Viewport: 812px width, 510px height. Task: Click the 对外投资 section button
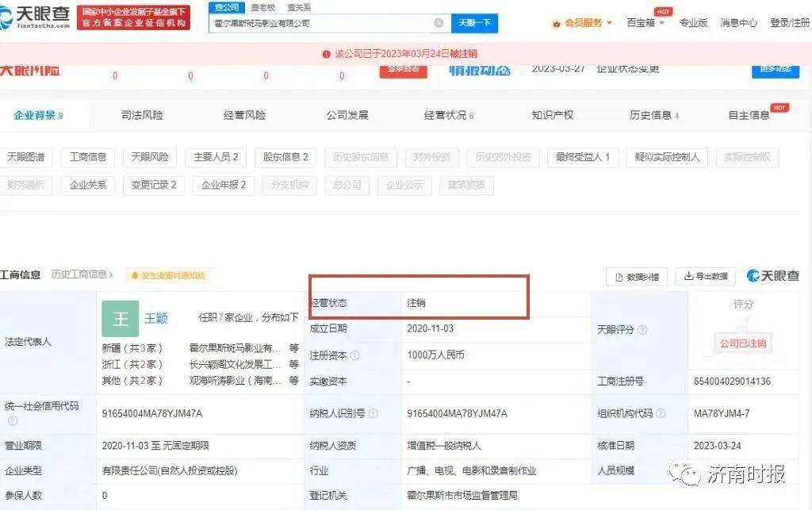[431, 157]
